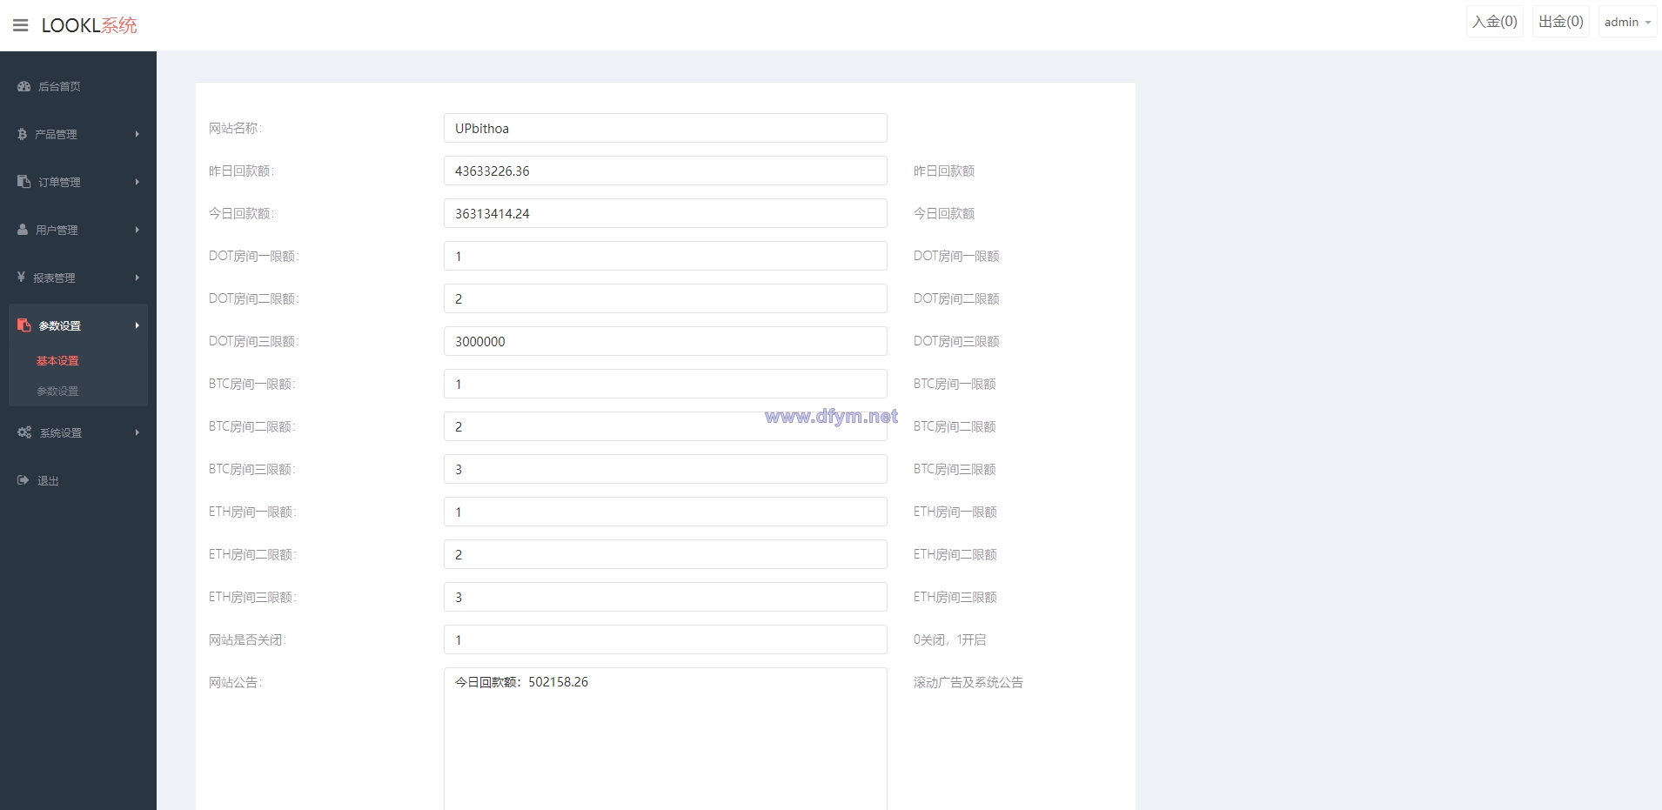Screen dimensions: 1662x810
Task: Choose 退出 to log out
Action: point(48,480)
